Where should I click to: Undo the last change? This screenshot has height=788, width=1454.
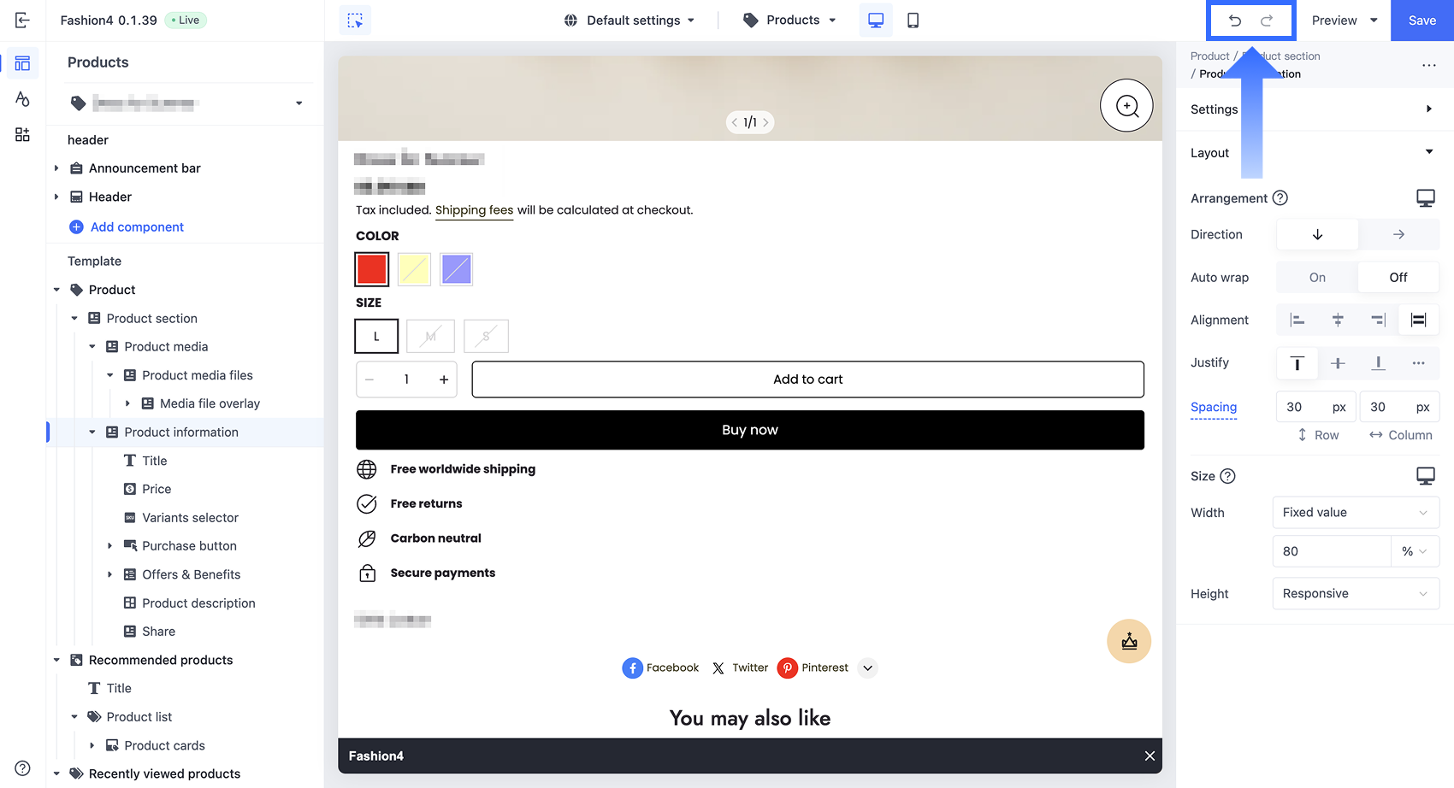[1234, 21]
